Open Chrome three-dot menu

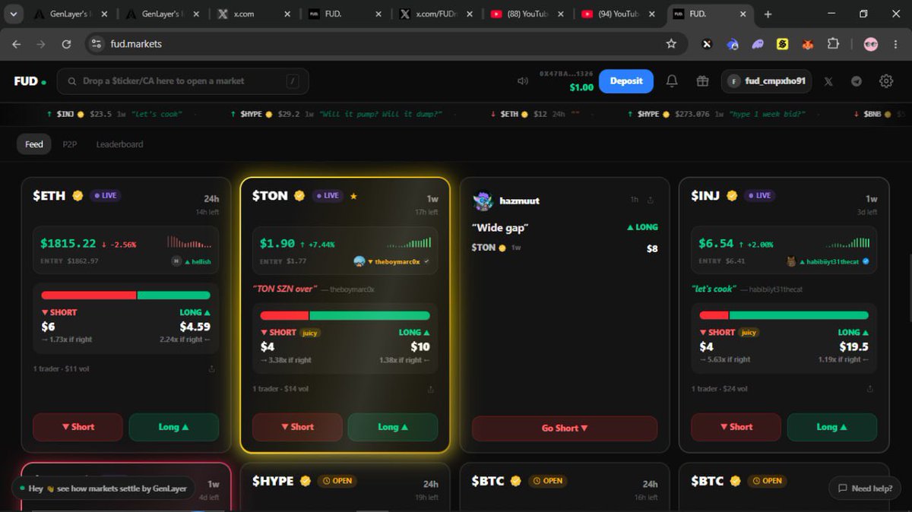pos(896,44)
